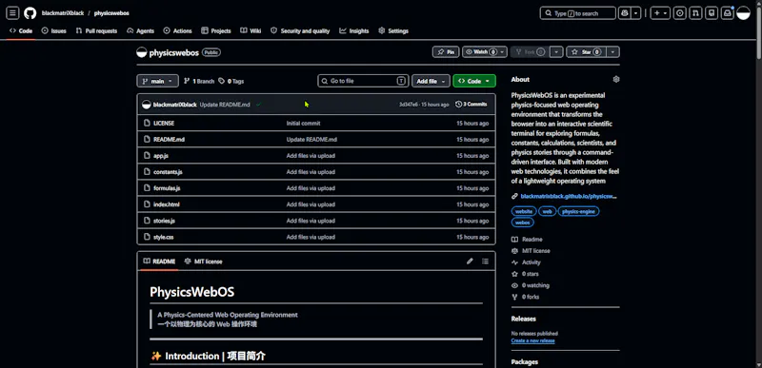Focus the 'Go to file' search field
This screenshot has height=368, width=762.
[x=363, y=81]
